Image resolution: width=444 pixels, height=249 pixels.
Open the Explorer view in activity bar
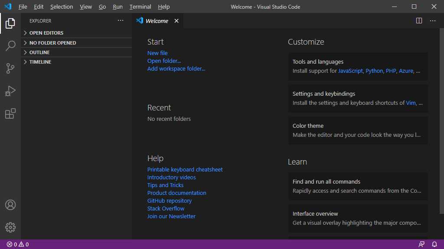pos(10,23)
